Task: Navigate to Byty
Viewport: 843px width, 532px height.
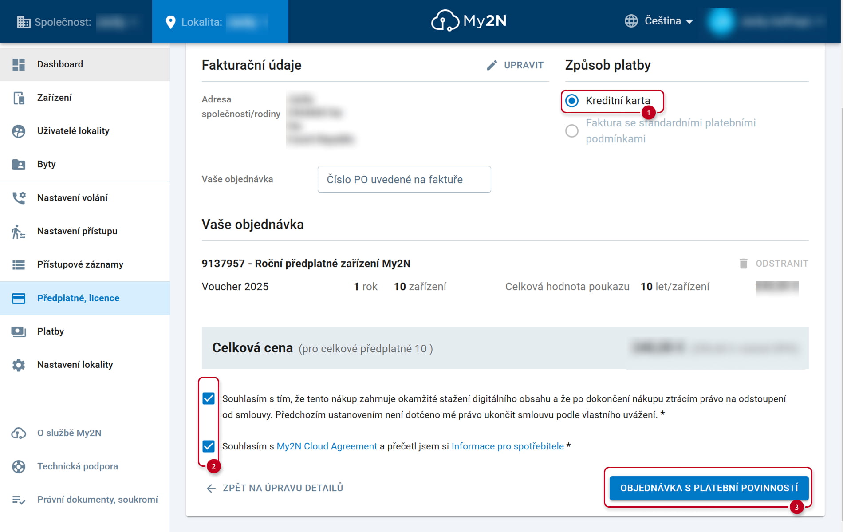Action: 85,164
